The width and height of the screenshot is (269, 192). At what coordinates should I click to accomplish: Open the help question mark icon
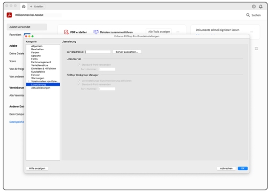click(x=254, y=6)
